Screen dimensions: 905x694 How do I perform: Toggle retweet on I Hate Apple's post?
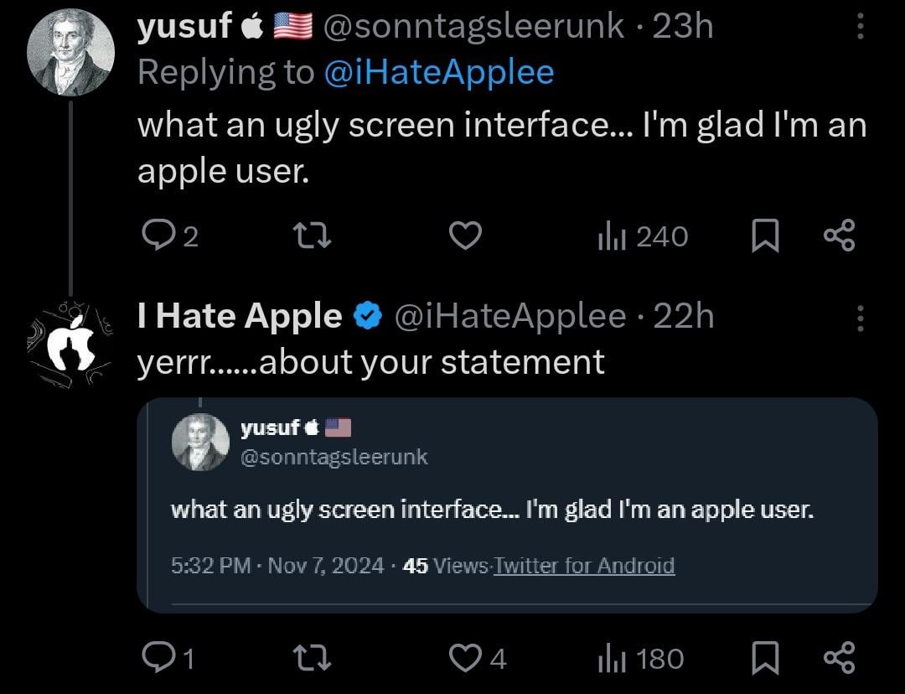[x=313, y=659]
